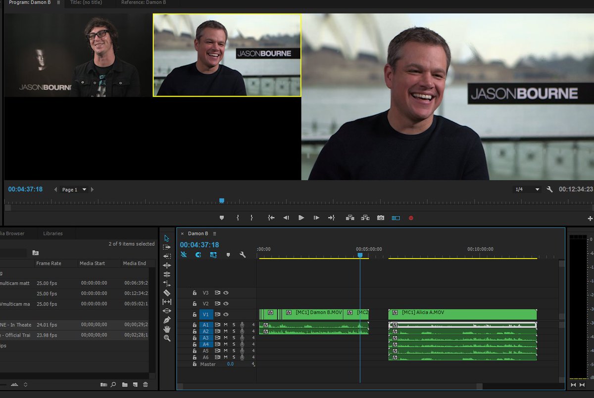
Task: Toggle lock on track V1
Action: 195,314
